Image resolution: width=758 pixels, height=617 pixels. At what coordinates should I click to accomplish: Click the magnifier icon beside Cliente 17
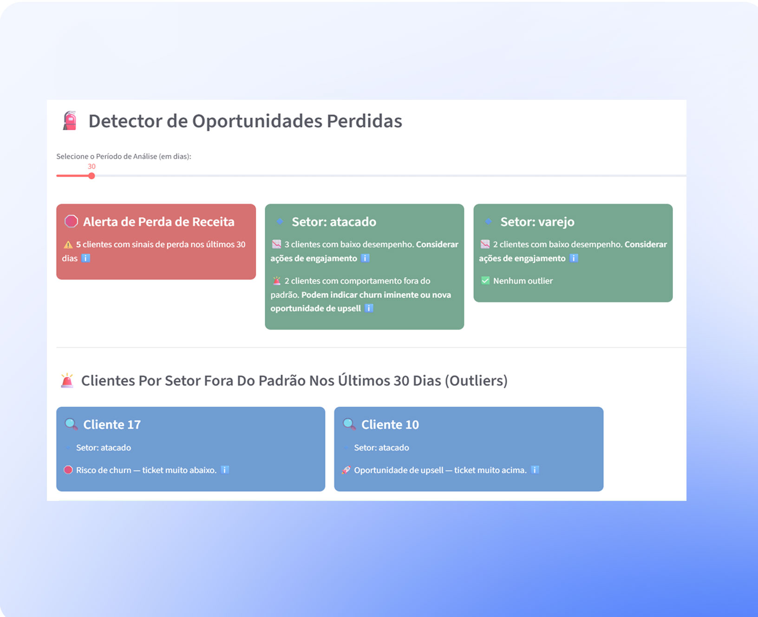(x=71, y=424)
